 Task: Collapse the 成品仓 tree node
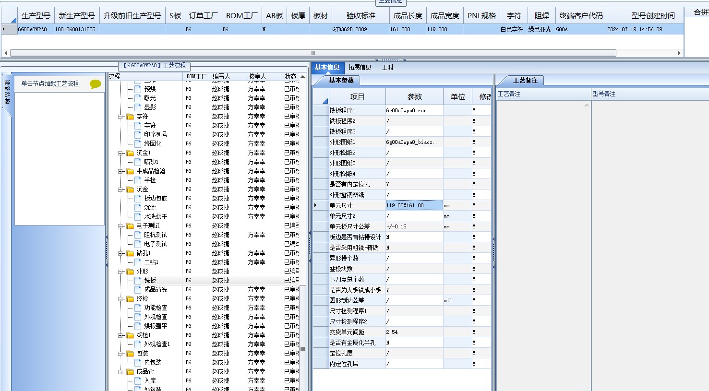point(120,372)
